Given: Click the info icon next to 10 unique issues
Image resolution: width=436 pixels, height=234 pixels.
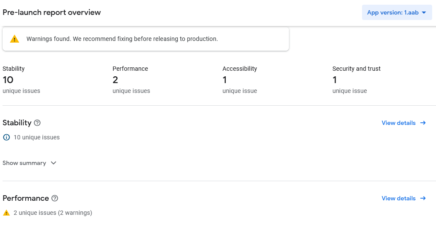Looking at the screenshot, I should [x=6, y=137].
